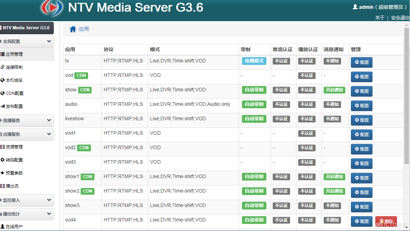Select 应用管理 in the sidebar menu
This screenshot has width=410, height=231.
[x=14, y=54]
